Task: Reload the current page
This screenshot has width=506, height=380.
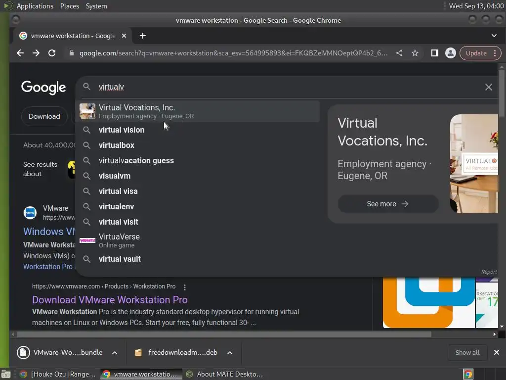Action: click(52, 53)
